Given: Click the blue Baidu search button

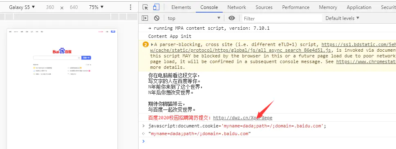Looking at the screenshot, I should 86,58.
